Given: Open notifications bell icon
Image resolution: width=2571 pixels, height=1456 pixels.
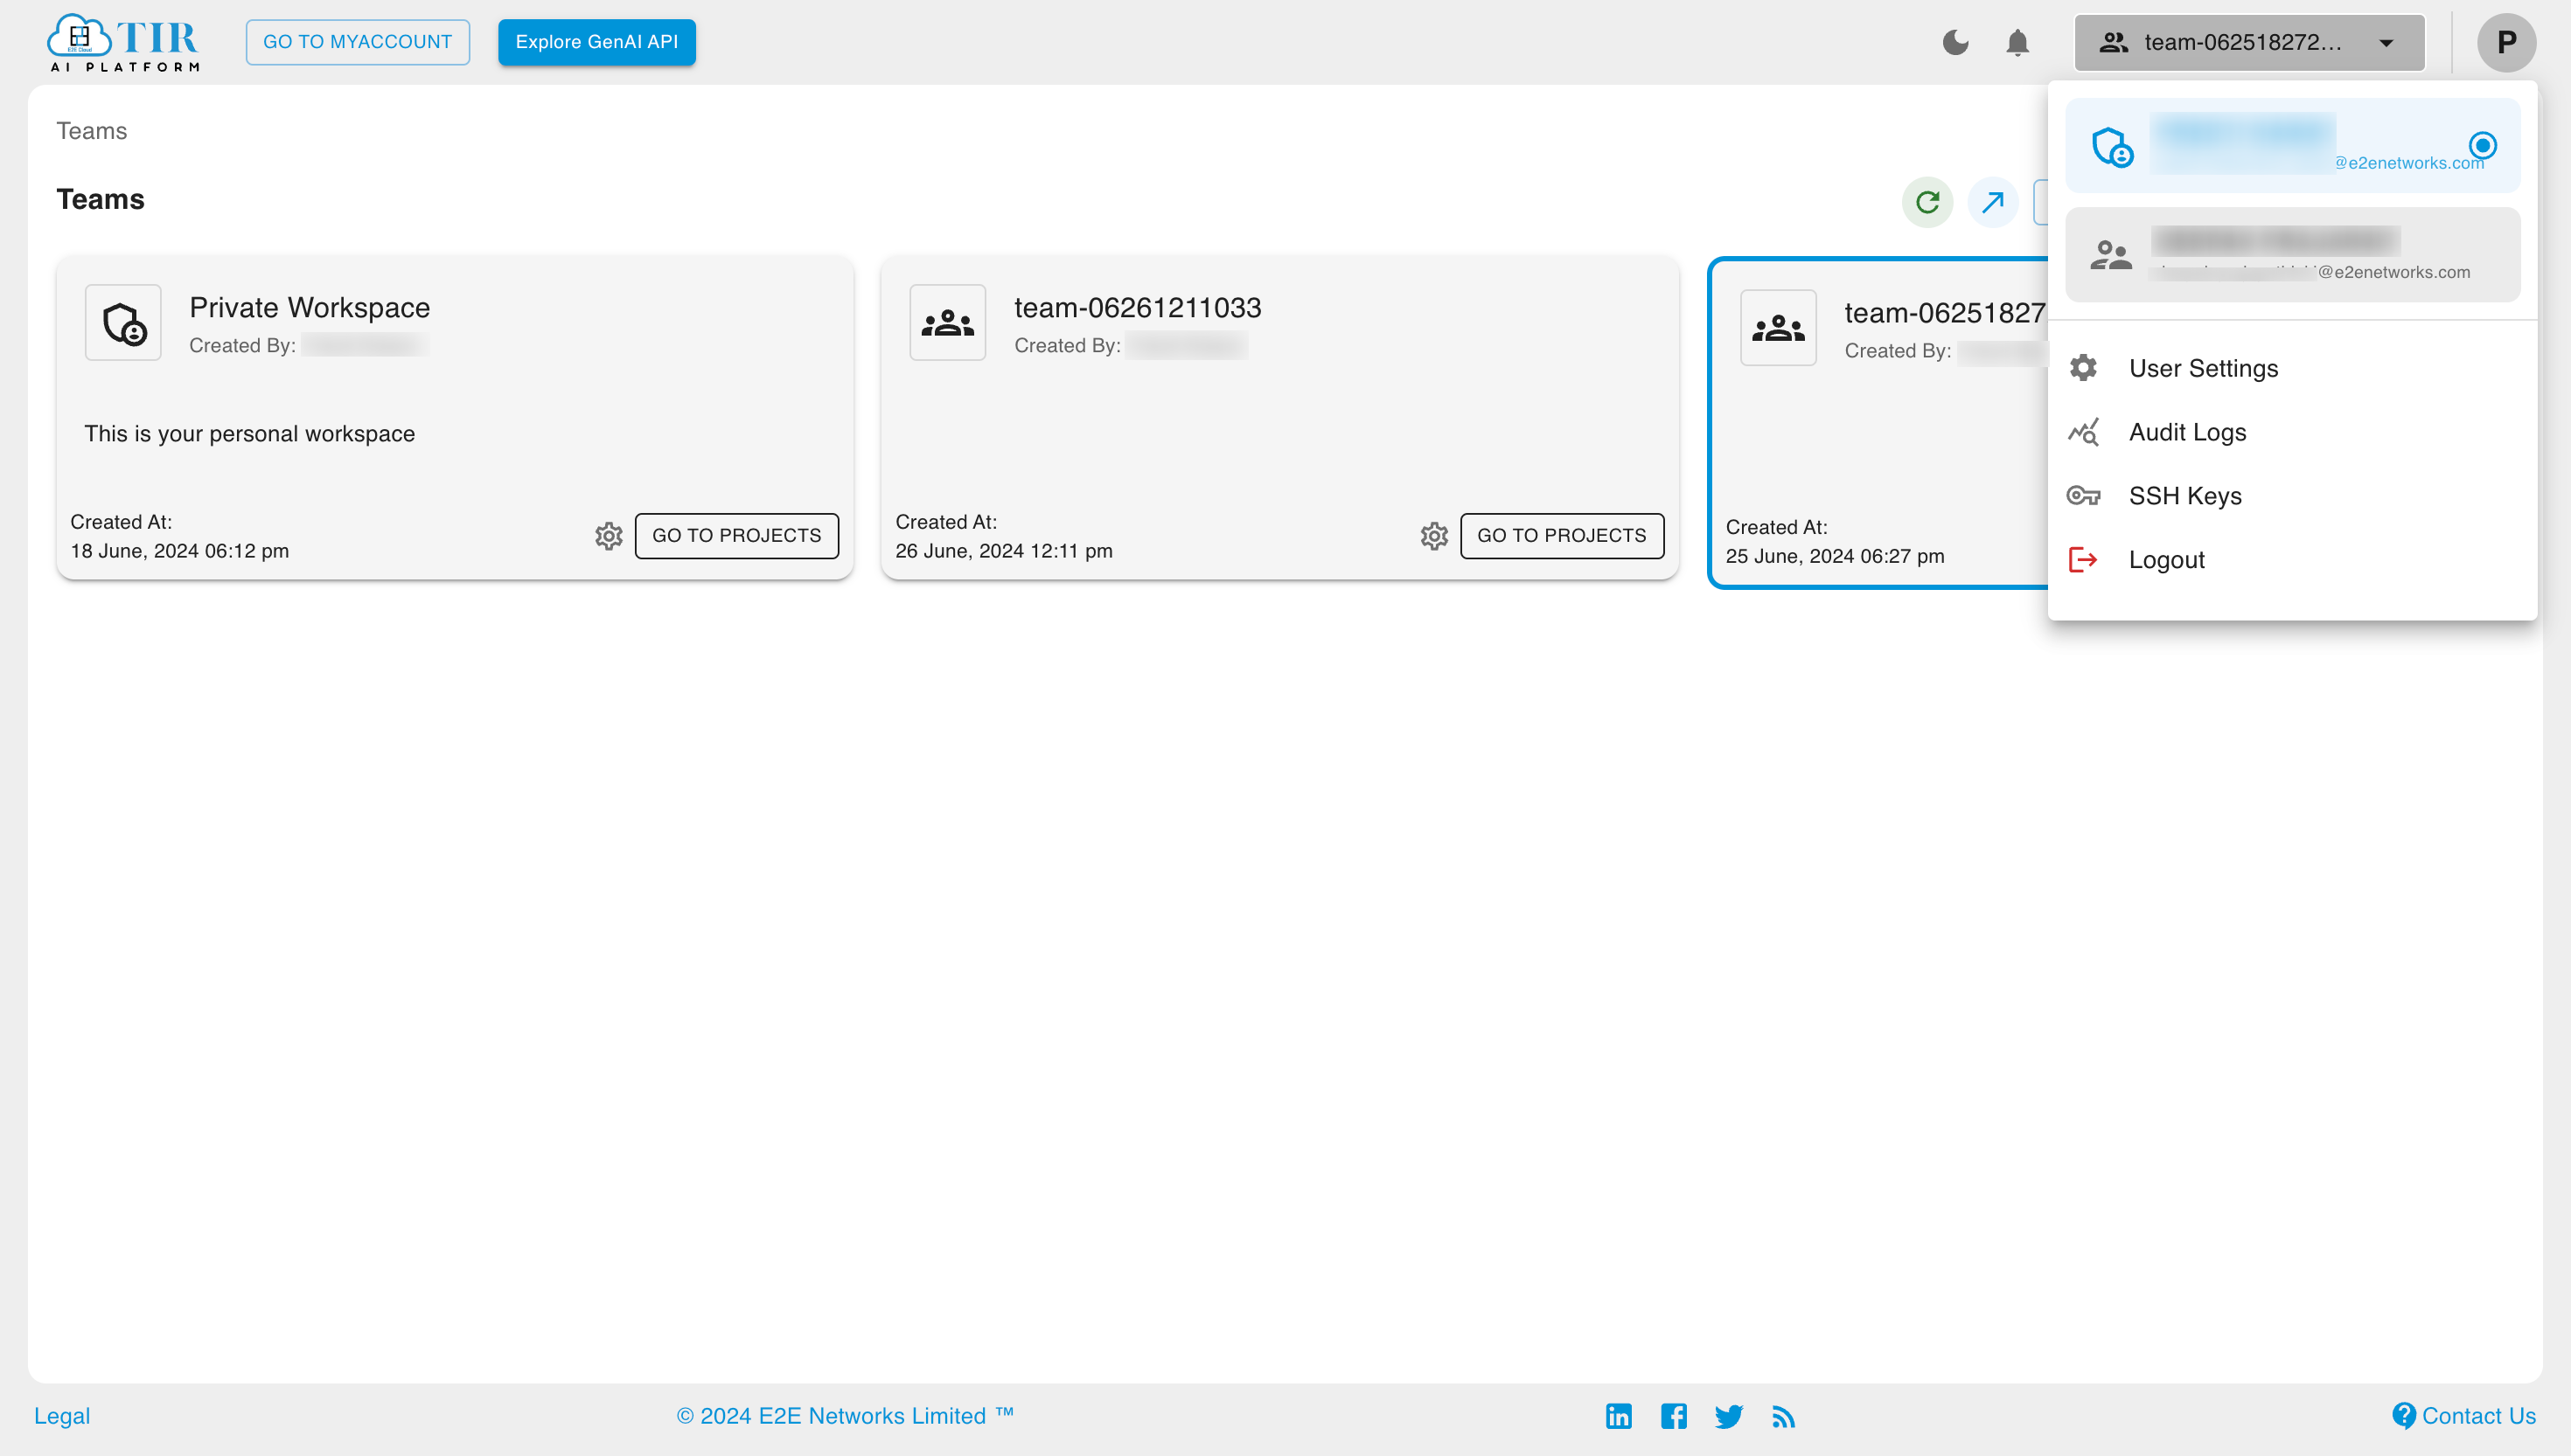Looking at the screenshot, I should 2017,42.
